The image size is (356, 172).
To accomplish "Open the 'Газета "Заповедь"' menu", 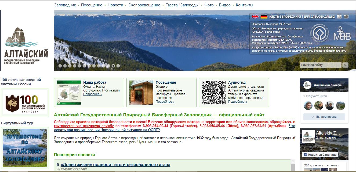I will point(182,5).
